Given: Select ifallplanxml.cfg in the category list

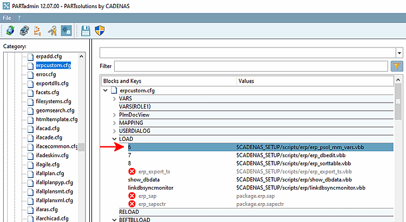Looking at the screenshot, I should point(54,200).
